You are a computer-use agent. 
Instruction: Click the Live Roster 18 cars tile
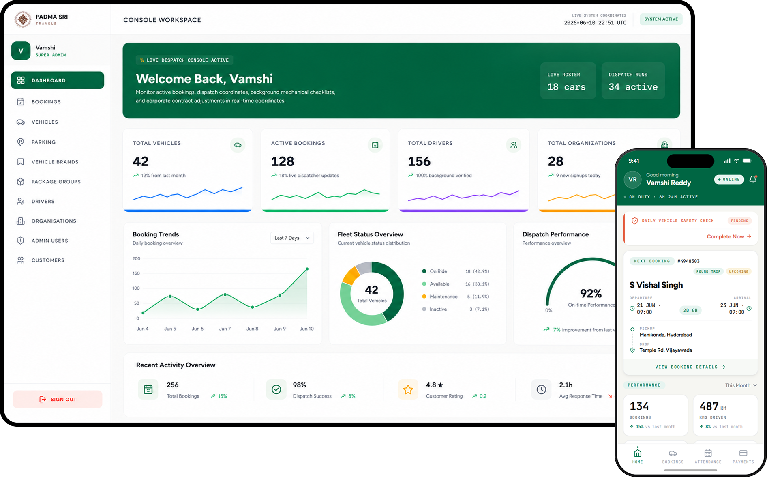click(568, 81)
